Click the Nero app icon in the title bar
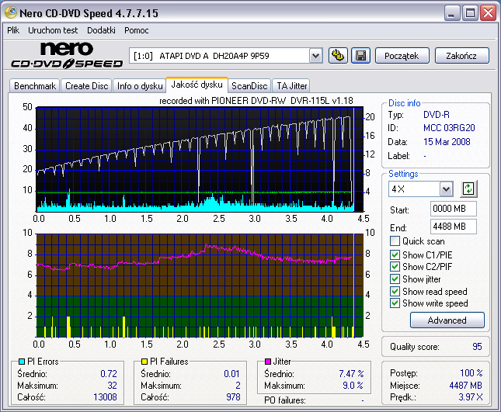Viewport: 501px width, 412px height. [11, 12]
